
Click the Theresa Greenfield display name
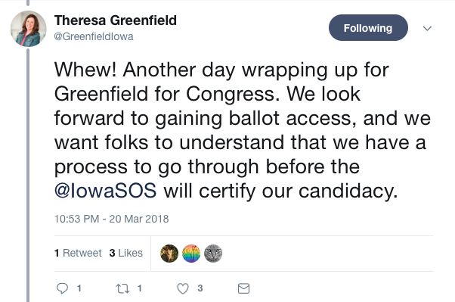(116, 20)
